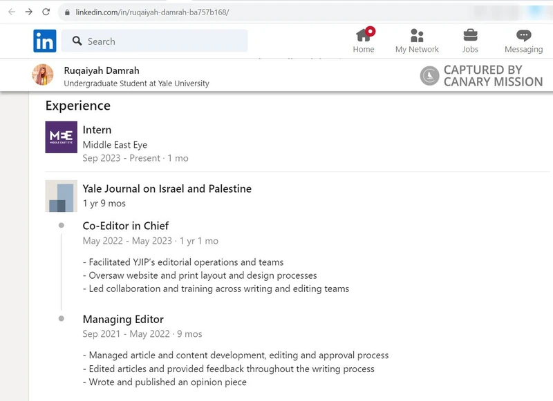Open Yale Journal on Israel and Palestine title
This screenshot has height=401, width=553.
(167, 188)
